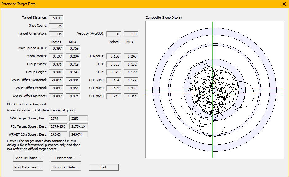Click the Target Distance field
The height and width of the screenshot is (177, 289).
pos(56,18)
